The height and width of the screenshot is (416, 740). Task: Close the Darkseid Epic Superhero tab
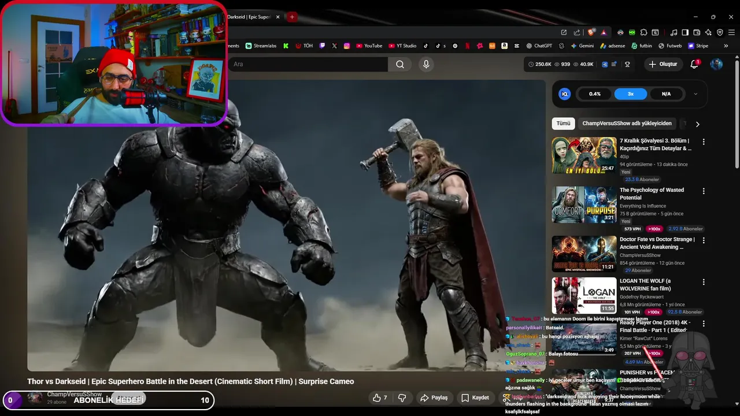[x=277, y=17]
